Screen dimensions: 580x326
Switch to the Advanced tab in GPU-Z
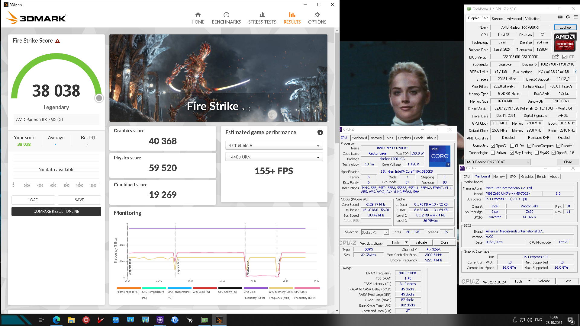point(514,18)
